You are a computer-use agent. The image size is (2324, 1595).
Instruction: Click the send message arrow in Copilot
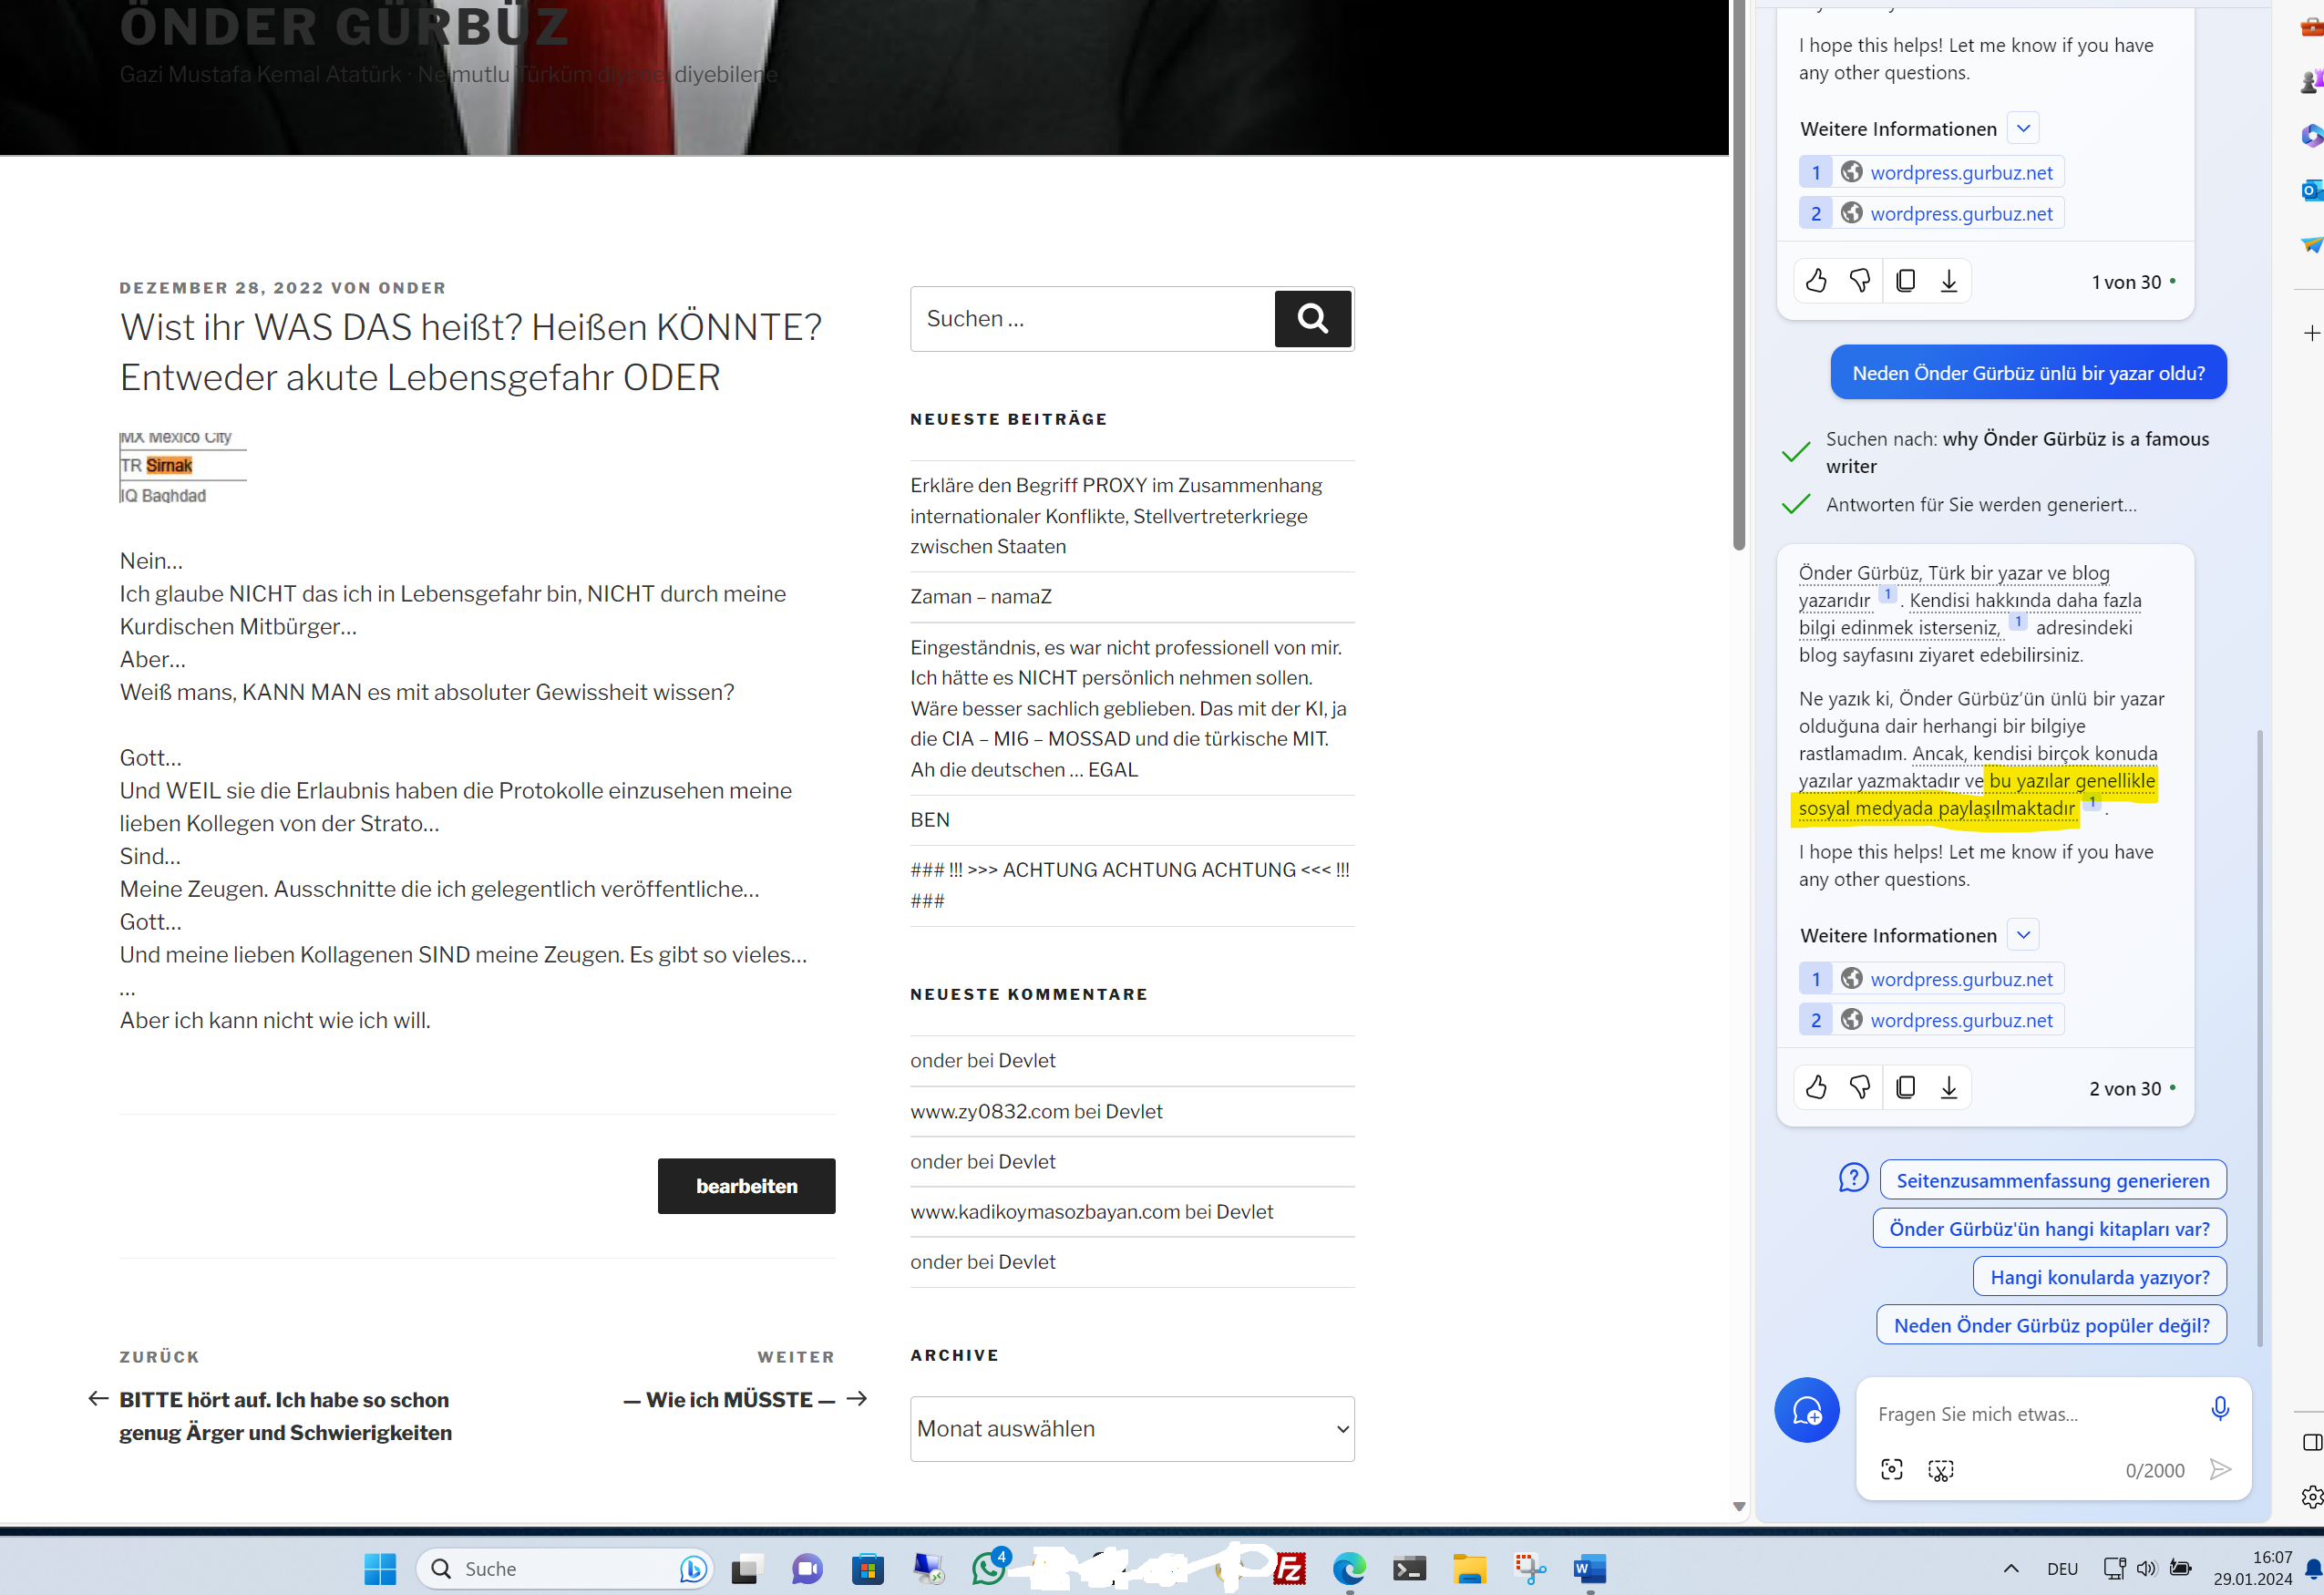coord(2220,1469)
